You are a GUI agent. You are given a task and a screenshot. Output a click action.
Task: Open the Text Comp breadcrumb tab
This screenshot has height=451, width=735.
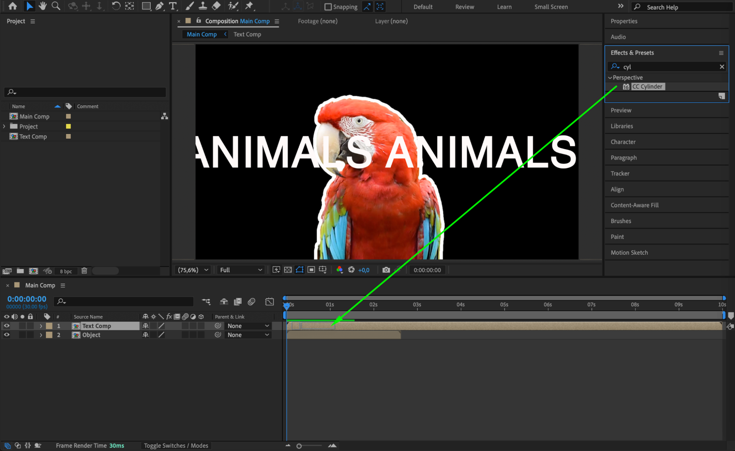tap(247, 34)
